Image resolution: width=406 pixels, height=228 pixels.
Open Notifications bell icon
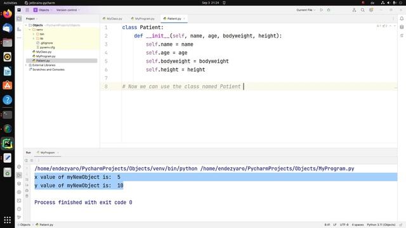pos(402,18)
